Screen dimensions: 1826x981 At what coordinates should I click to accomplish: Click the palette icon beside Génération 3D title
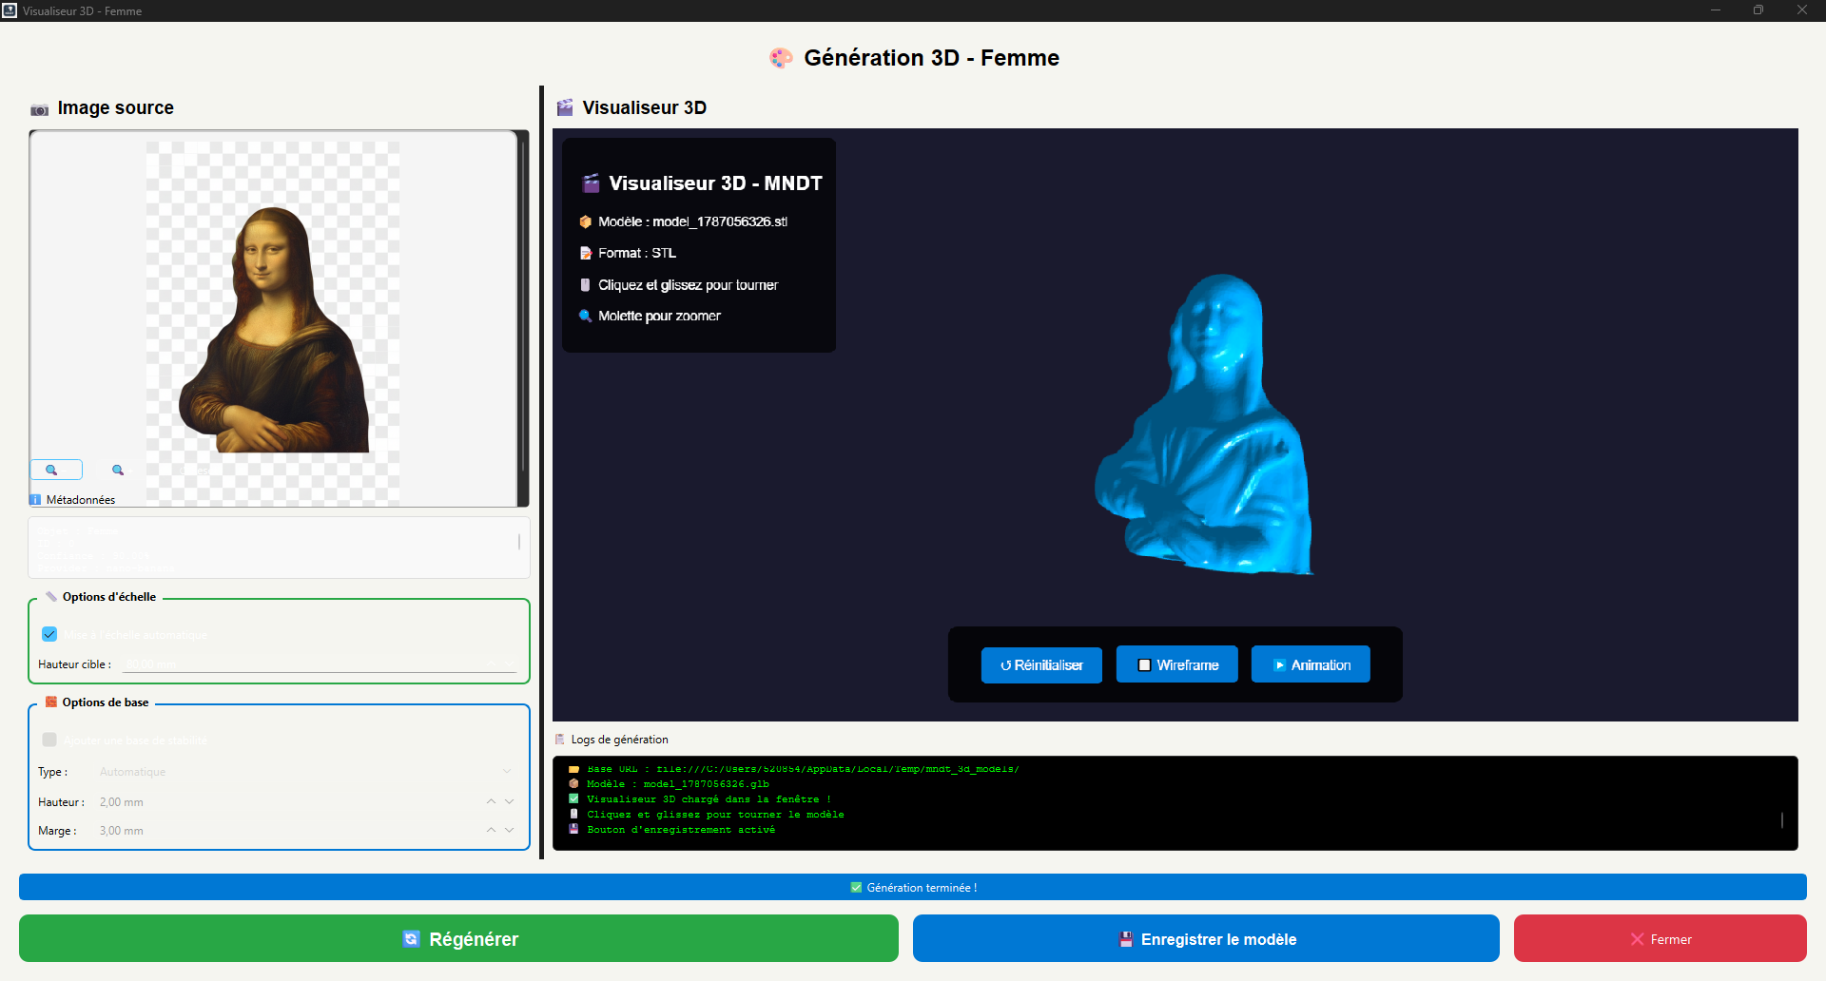(781, 58)
